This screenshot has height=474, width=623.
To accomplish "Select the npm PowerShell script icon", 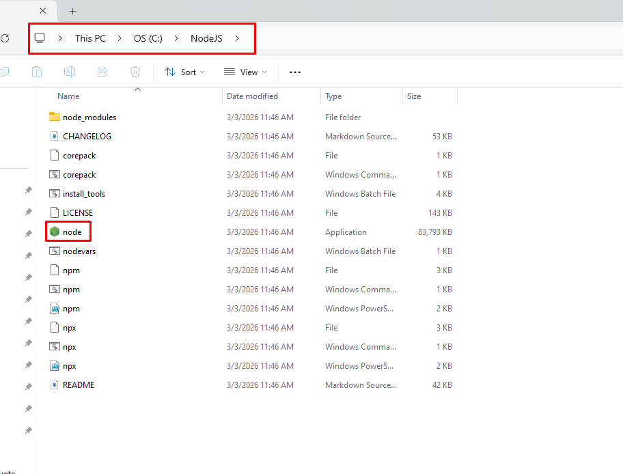I will (55, 308).
